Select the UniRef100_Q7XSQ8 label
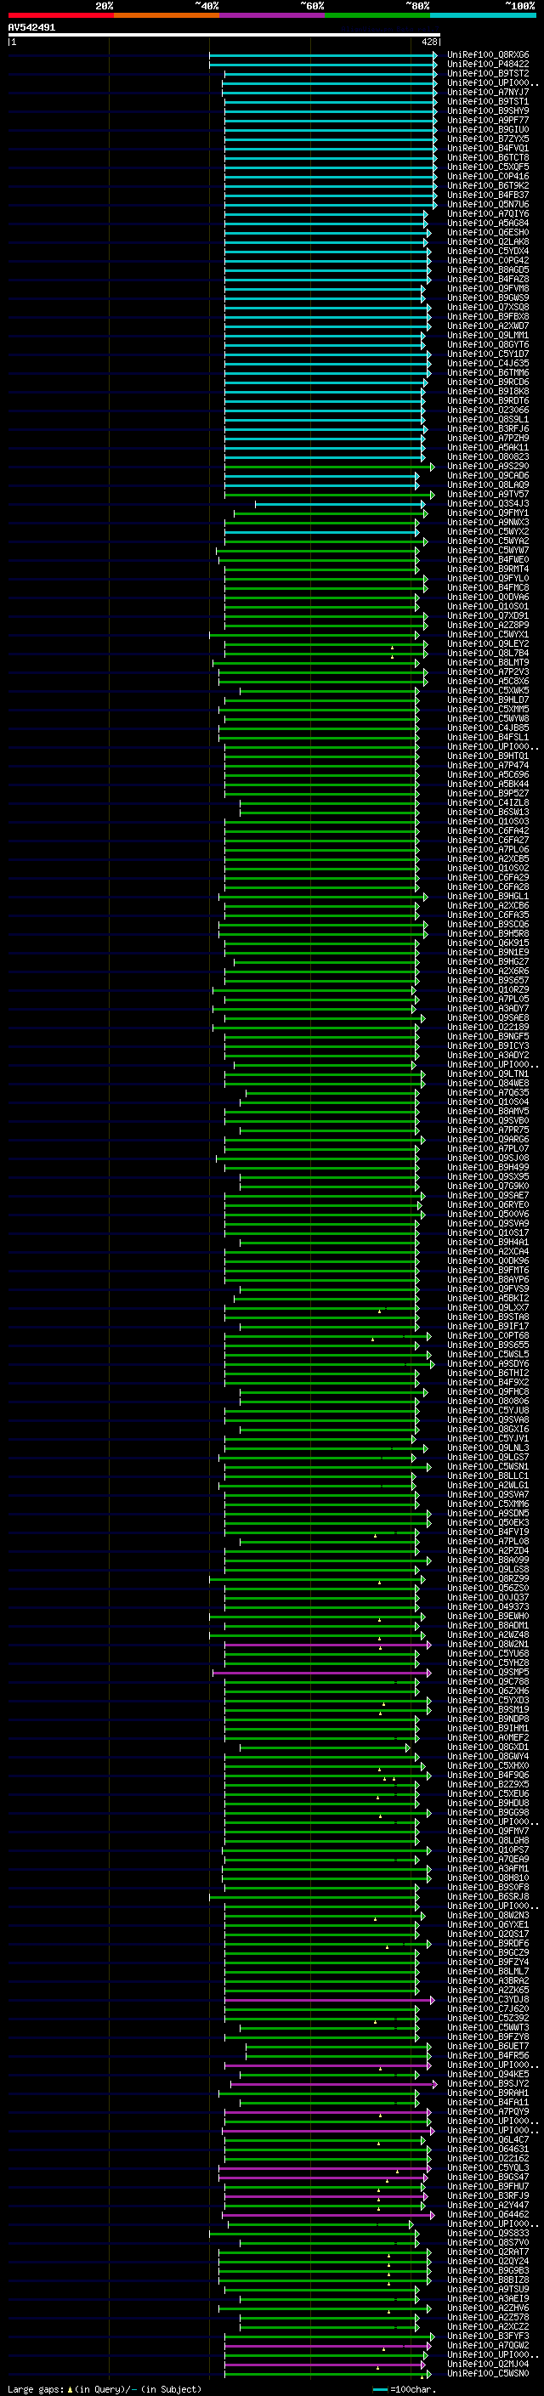The height and width of the screenshot is (2396, 544). pos(487,307)
